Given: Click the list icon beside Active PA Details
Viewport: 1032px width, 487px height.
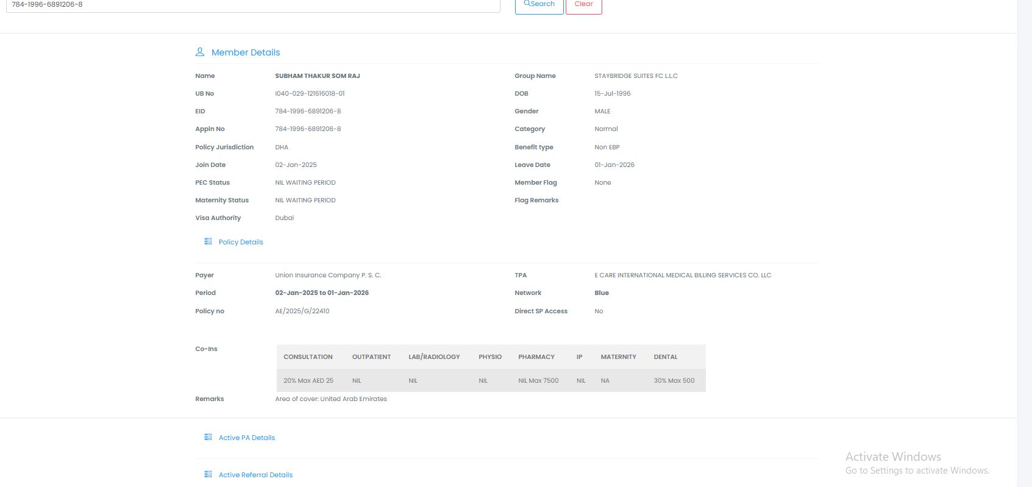Looking at the screenshot, I should click(x=208, y=438).
